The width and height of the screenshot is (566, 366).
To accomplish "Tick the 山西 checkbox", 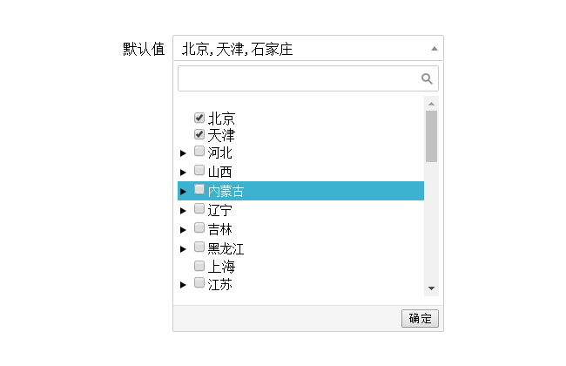I will pyautogui.click(x=199, y=171).
